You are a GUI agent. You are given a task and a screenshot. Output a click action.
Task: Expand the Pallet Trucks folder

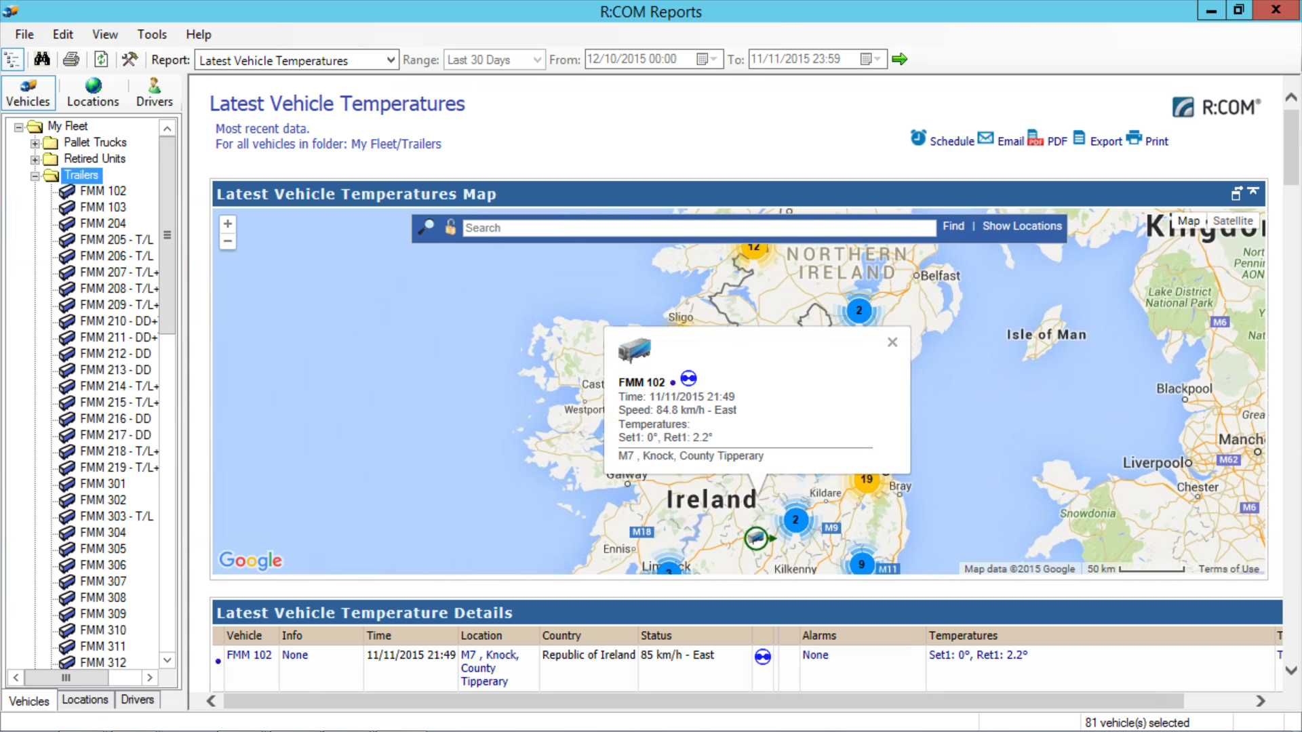point(35,143)
